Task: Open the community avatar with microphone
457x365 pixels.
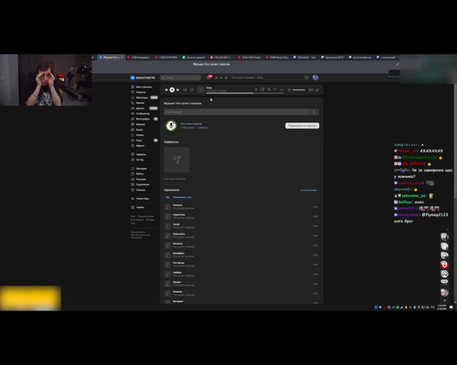Action: [171, 125]
